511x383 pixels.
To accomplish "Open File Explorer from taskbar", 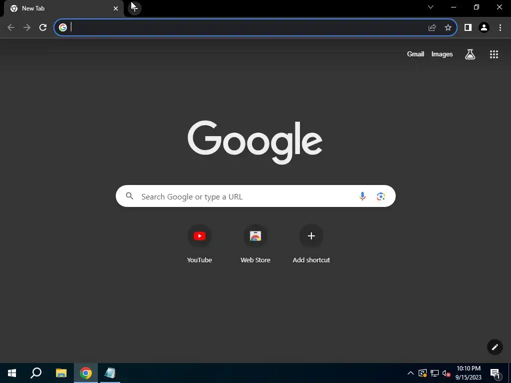I will click(61, 373).
